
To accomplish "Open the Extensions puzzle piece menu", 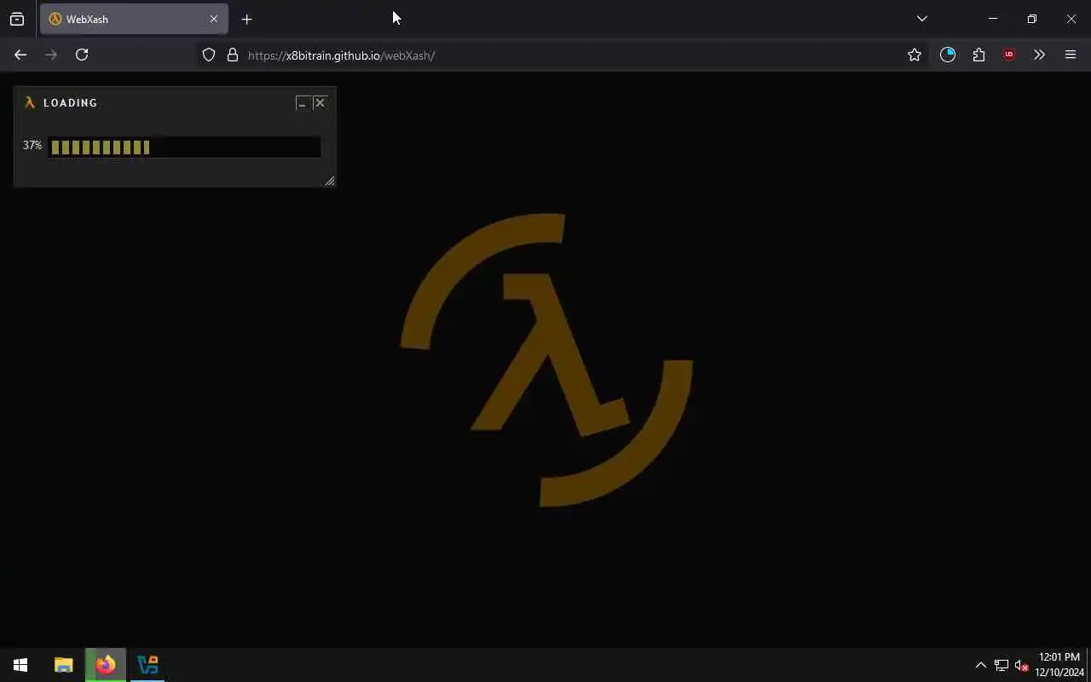I will click(x=978, y=55).
